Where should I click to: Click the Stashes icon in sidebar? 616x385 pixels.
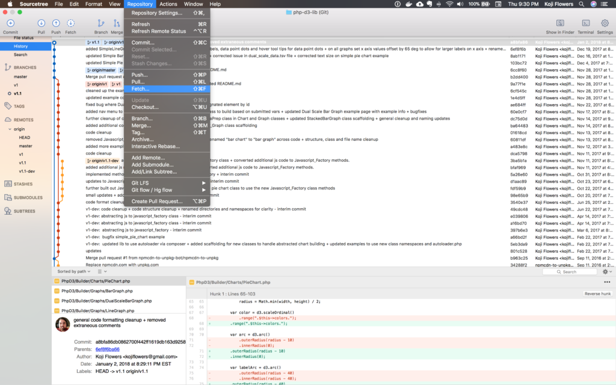8,184
